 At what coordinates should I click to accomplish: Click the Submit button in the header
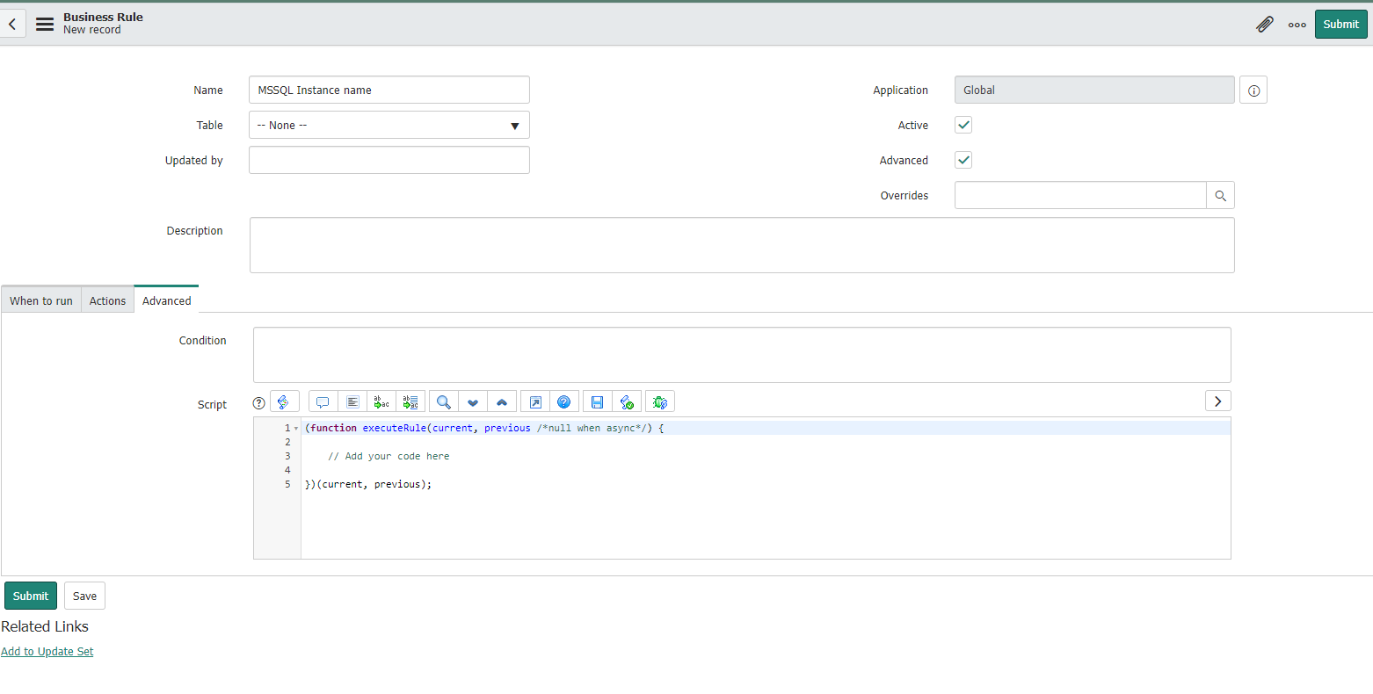click(1340, 25)
